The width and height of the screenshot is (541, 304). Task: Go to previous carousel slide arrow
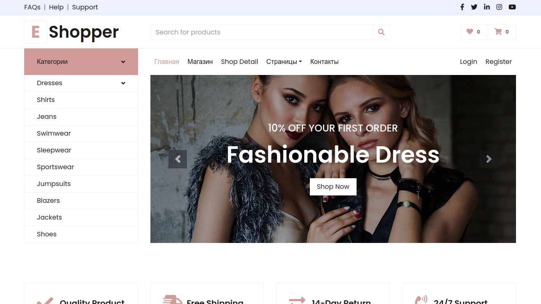click(178, 159)
